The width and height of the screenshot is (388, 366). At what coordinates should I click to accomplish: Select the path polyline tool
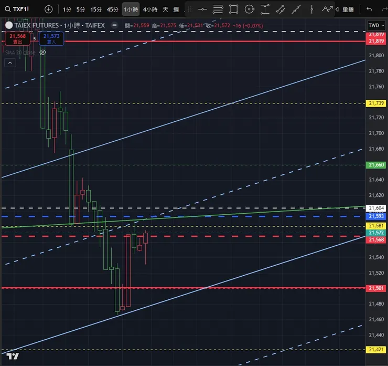click(327, 9)
